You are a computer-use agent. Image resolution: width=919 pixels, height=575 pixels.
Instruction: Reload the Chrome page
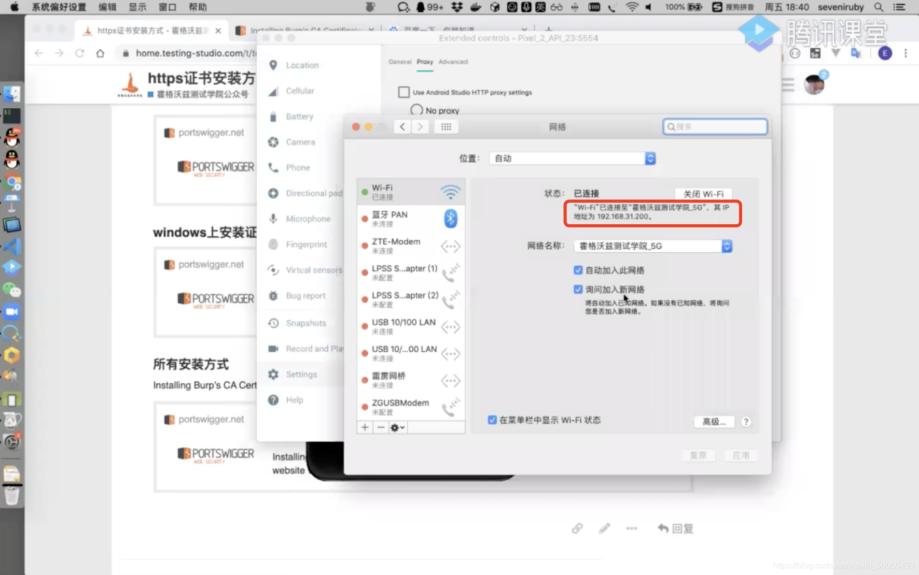79,53
